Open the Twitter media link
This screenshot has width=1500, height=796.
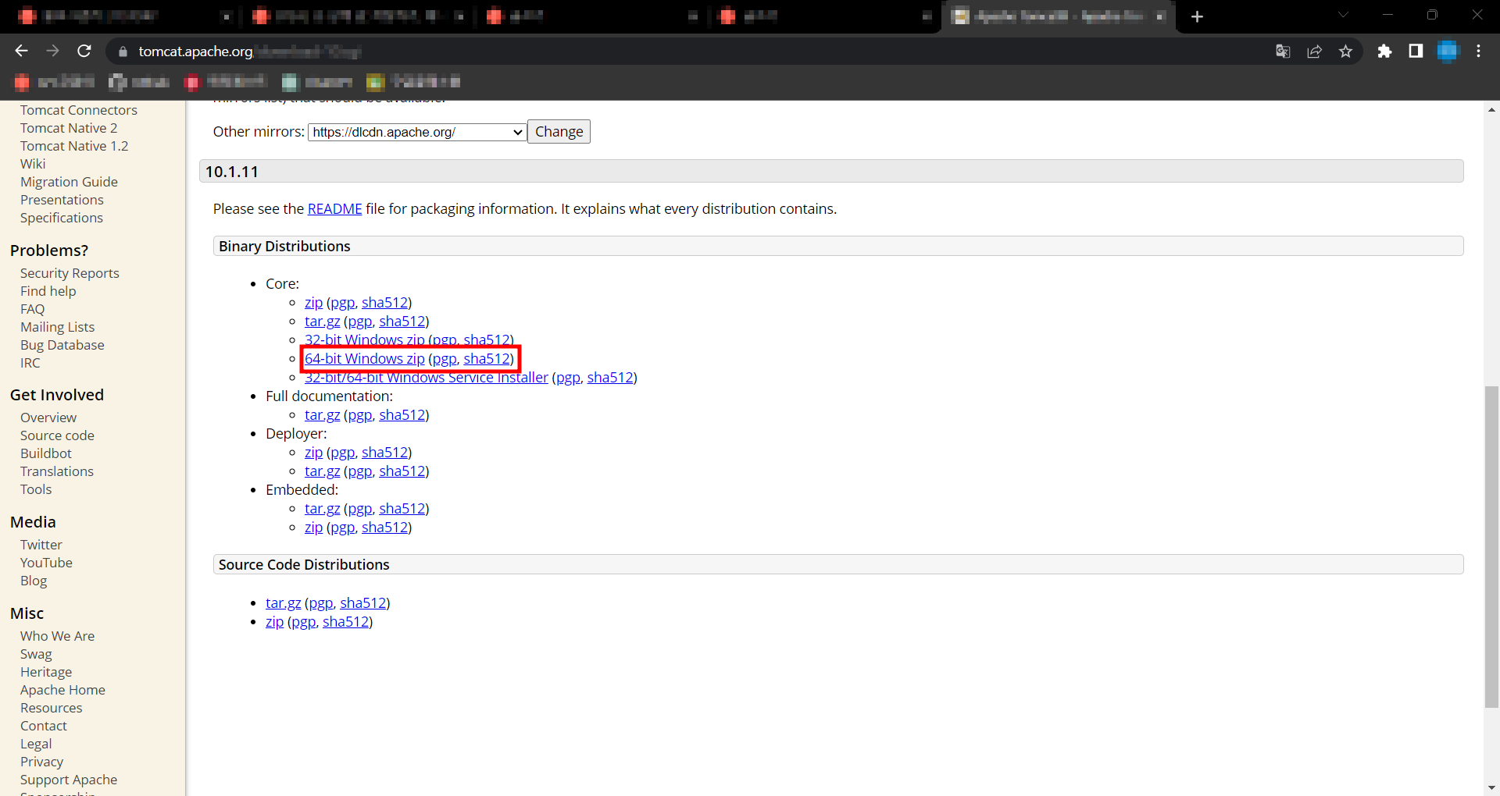[41, 545]
